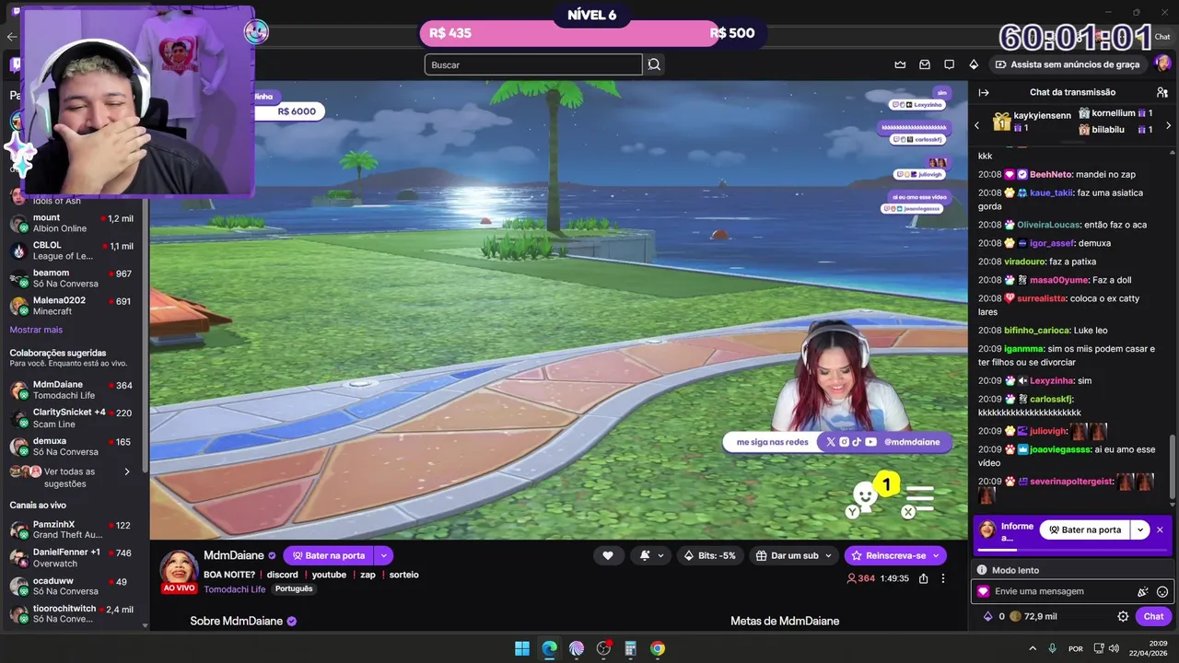Expand the chat banner Bater na porta arrow
1179x663 pixels.
coord(1140,529)
